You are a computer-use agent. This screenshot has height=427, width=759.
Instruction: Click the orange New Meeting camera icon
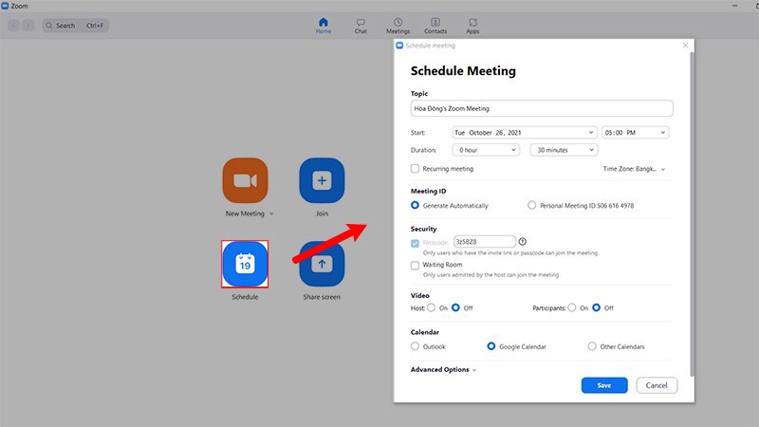(245, 180)
